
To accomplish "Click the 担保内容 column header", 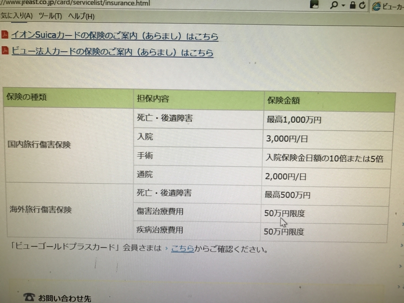I will coord(199,99).
